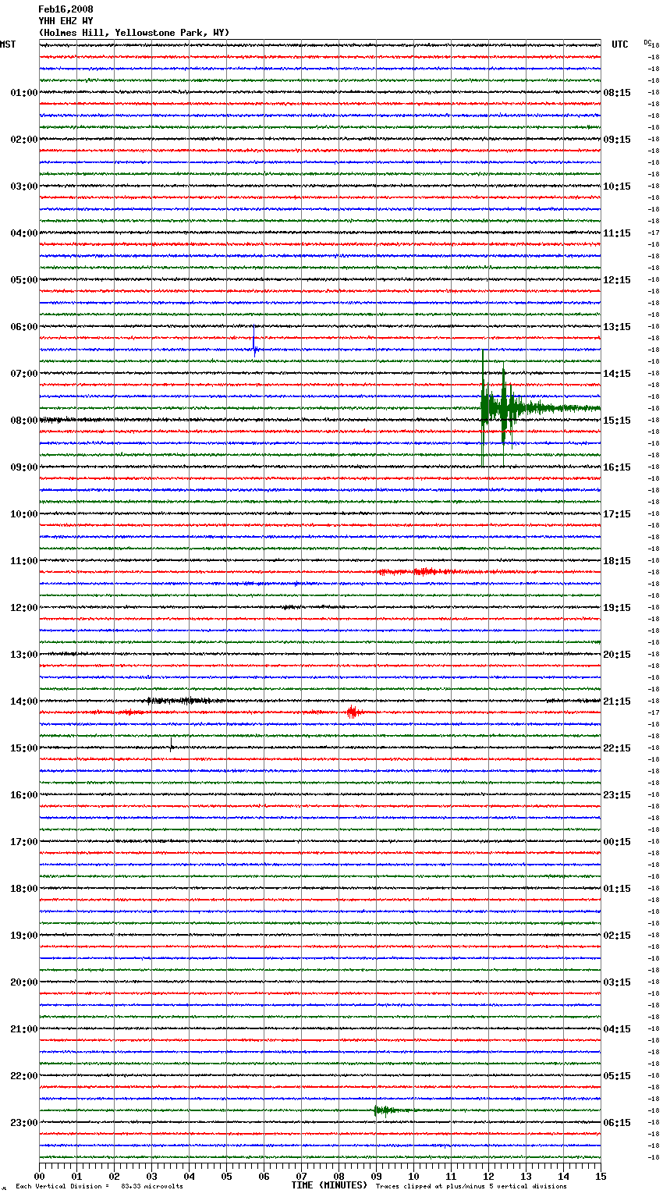The image size is (663, 1197).
Task: Click minute '05' on the bottom axis
Action: click(x=226, y=1176)
